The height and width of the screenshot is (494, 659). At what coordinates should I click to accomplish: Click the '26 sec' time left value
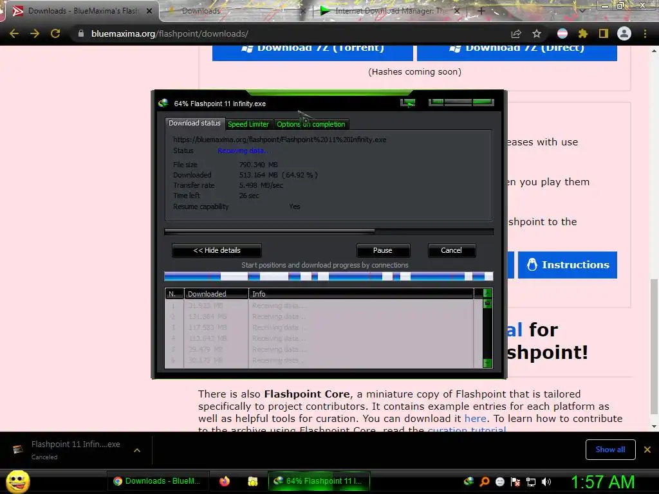(249, 196)
